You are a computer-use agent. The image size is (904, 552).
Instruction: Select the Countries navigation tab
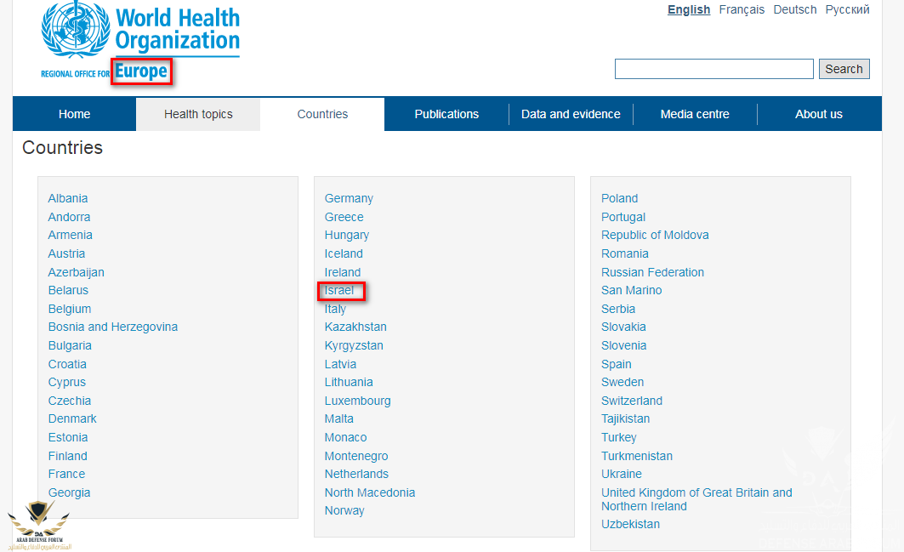(322, 114)
